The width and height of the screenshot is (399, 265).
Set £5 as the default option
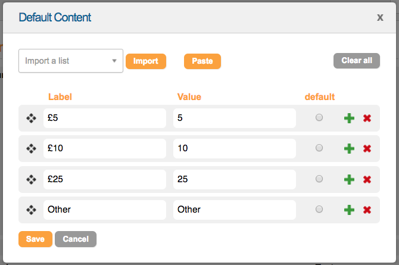pyautogui.click(x=319, y=118)
